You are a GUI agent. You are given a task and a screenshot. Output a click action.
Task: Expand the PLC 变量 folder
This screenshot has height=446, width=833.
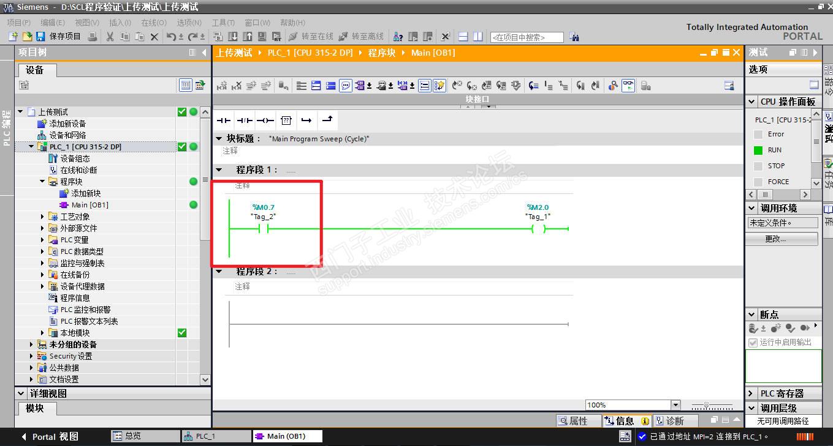[x=42, y=240]
